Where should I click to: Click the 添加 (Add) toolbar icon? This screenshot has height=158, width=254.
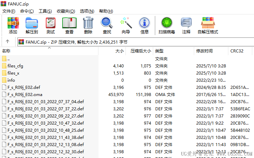click(13, 23)
